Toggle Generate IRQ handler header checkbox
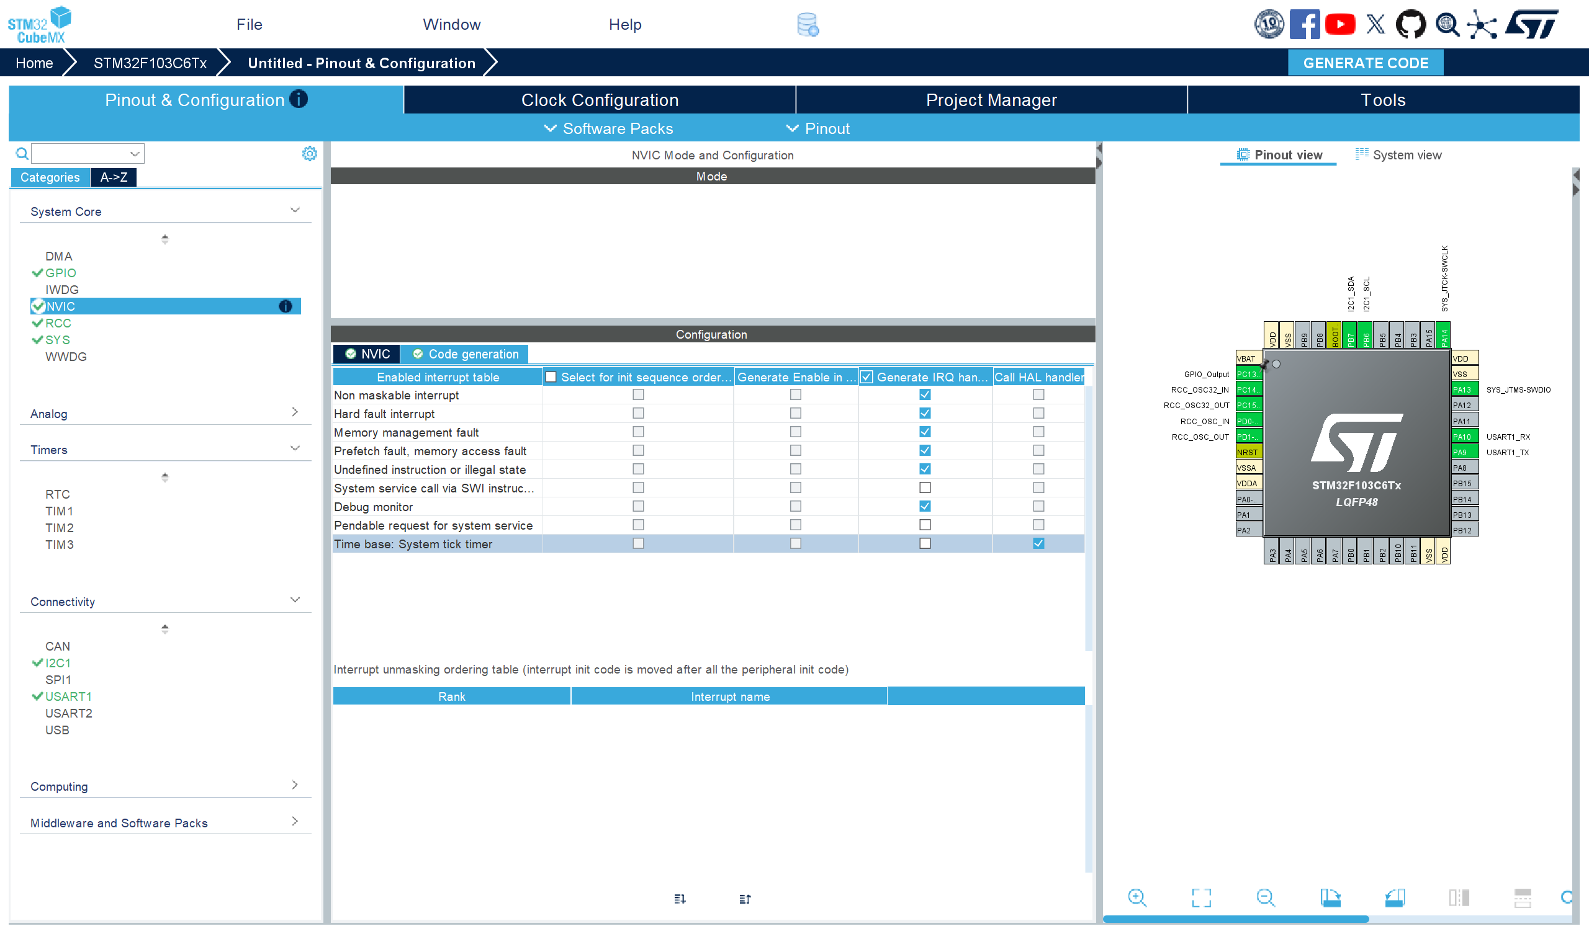Image resolution: width=1589 pixels, height=934 pixels. (x=867, y=377)
